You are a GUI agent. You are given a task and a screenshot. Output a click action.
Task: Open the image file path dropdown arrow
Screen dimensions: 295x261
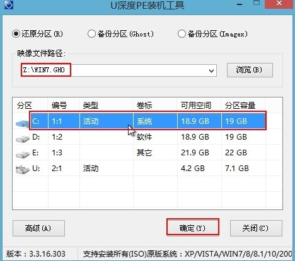[211, 71]
